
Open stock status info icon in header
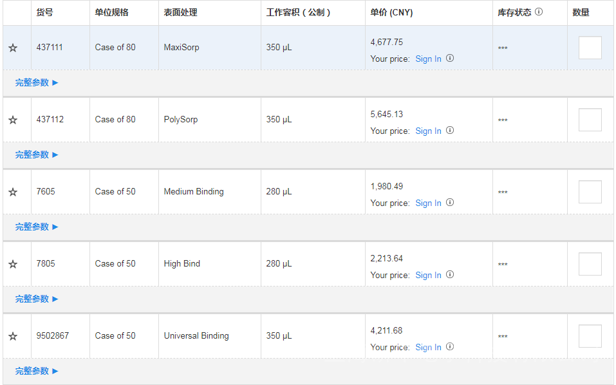pos(539,12)
